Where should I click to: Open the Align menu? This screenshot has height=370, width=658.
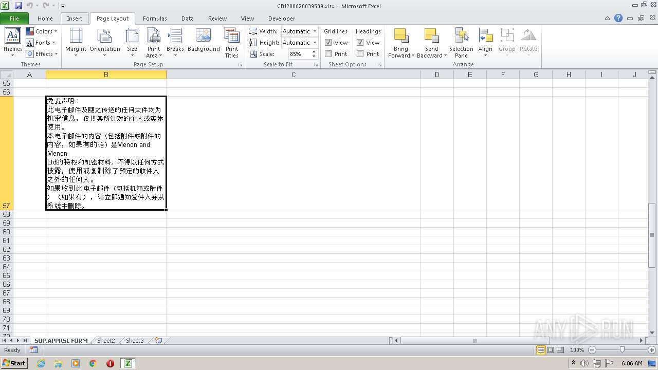(x=485, y=42)
